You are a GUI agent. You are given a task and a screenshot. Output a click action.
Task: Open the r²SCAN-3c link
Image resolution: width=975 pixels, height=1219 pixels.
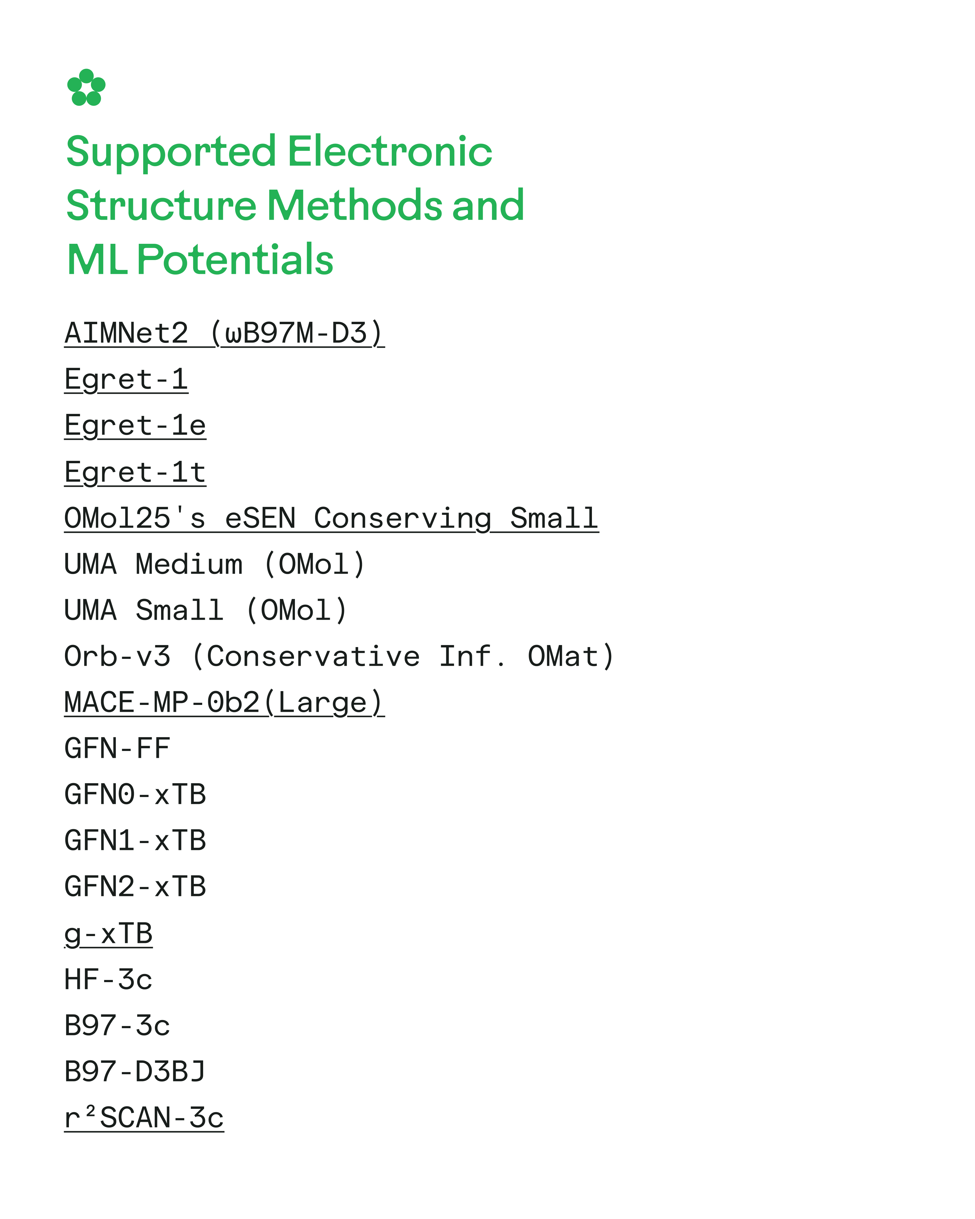(144, 1118)
